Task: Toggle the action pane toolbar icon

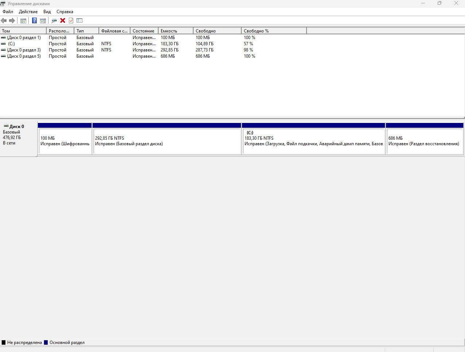Action: point(43,20)
